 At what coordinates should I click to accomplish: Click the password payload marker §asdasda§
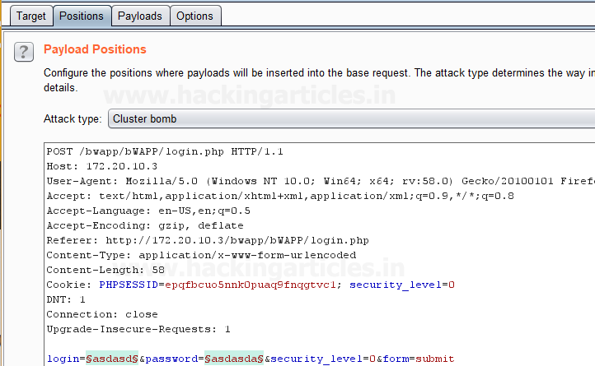[x=234, y=359]
